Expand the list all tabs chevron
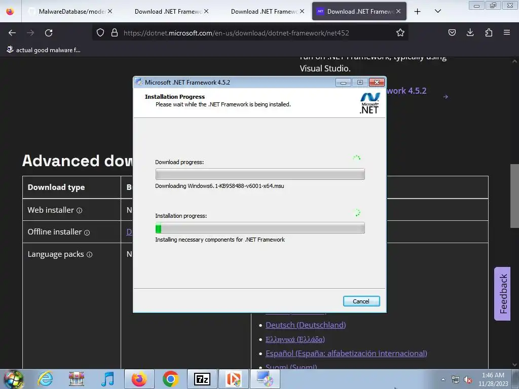The height and width of the screenshot is (389, 519). (x=437, y=11)
